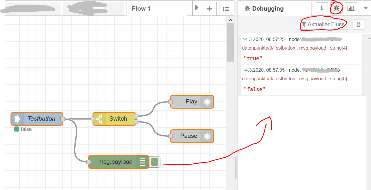This screenshot has height=190, width=371.
Task: Click the Play node input port
Action: point(171,101)
